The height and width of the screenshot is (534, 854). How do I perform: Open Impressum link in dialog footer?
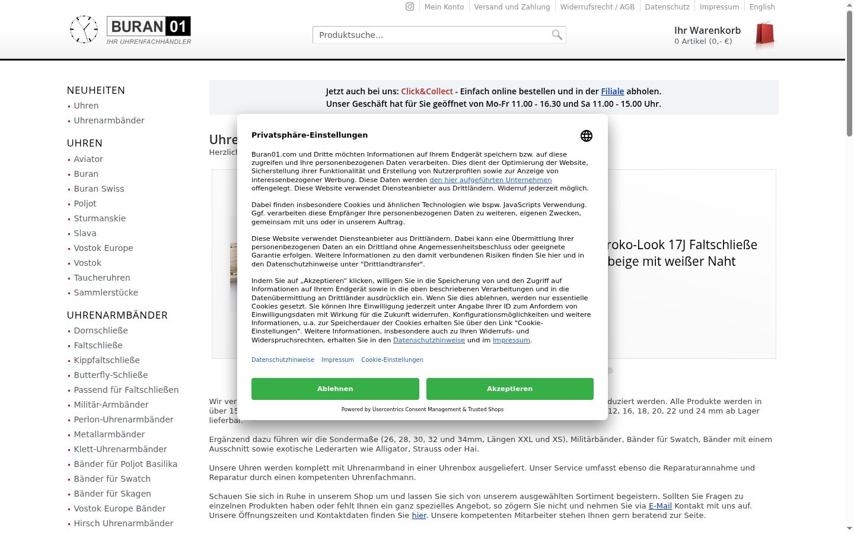click(x=337, y=360)
